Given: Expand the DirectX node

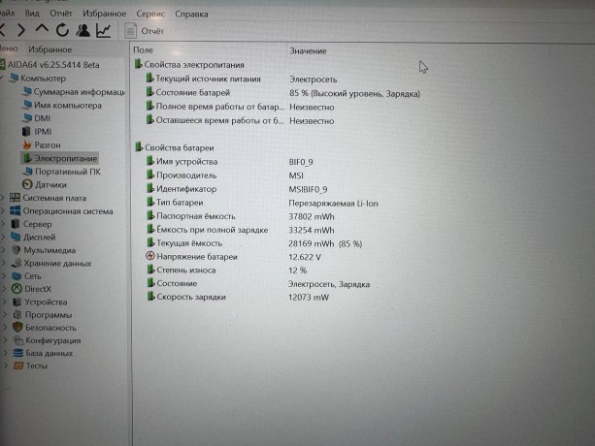Looking at the screenshot, I should 4,289.
